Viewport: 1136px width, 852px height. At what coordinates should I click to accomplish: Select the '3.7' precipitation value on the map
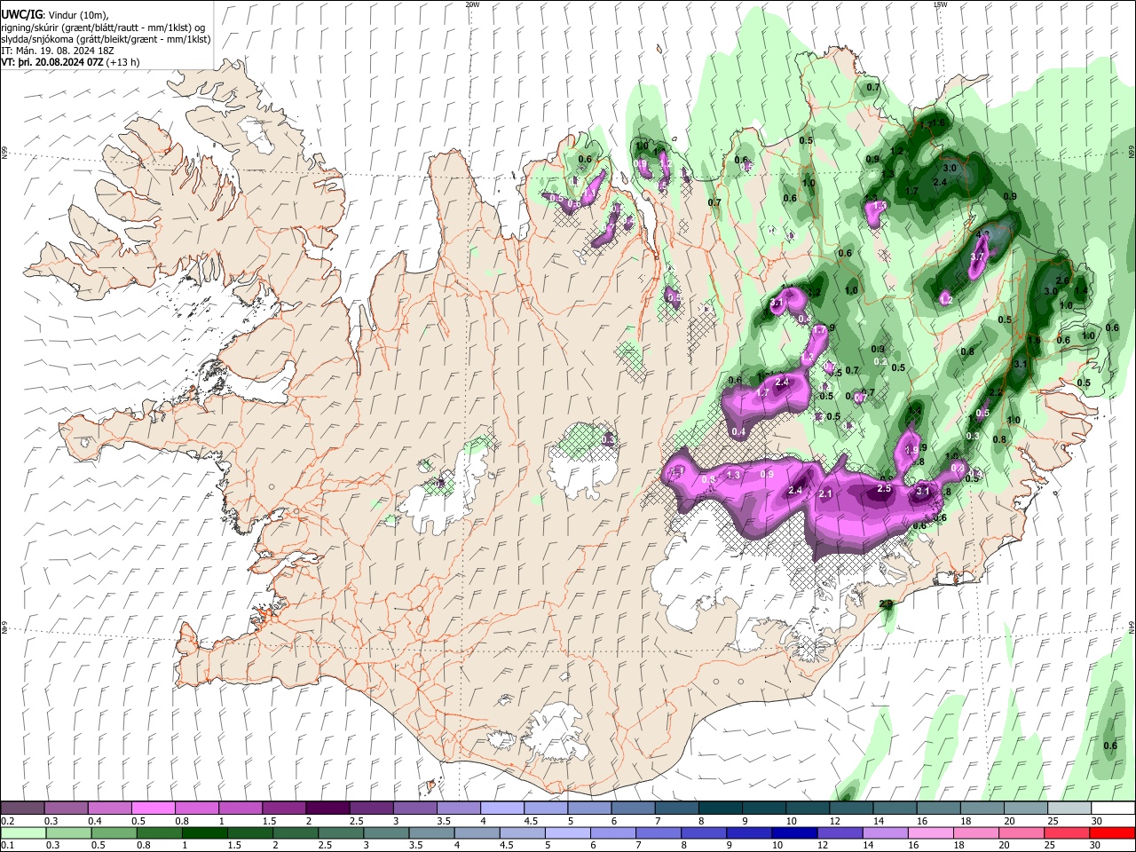point(979,256)
